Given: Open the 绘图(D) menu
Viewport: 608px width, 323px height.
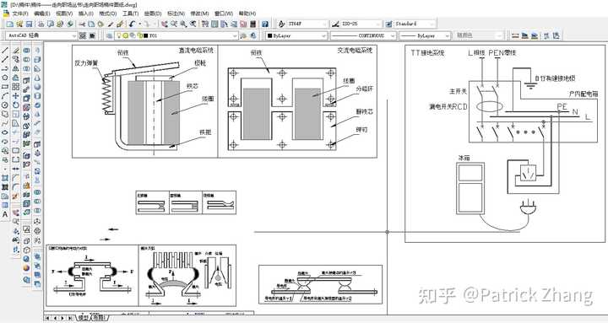Looking at the screenshot, I should [153, 13].
